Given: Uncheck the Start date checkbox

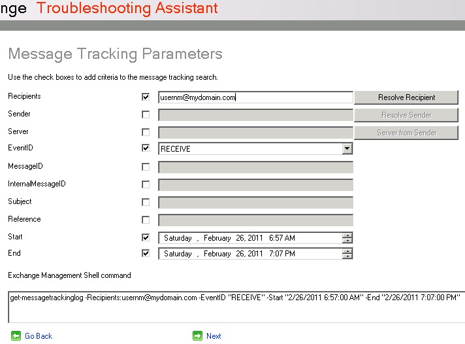Looking at the screenshot, I should (x=146, y=237).
